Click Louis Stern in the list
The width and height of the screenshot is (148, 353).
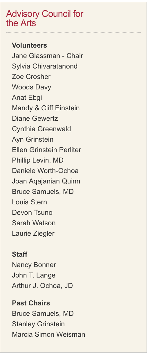29,202
